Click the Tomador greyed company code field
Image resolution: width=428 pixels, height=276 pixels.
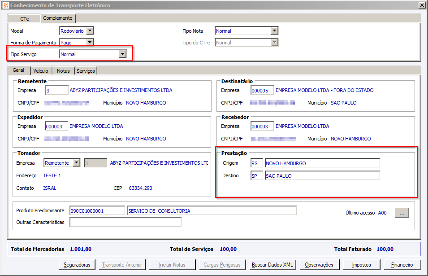(95, 163)
